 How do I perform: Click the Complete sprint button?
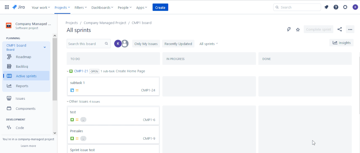point(319,30)
